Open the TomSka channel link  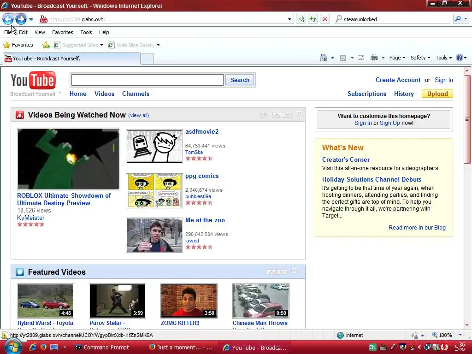pyautogui.click(x=194, y=152)
